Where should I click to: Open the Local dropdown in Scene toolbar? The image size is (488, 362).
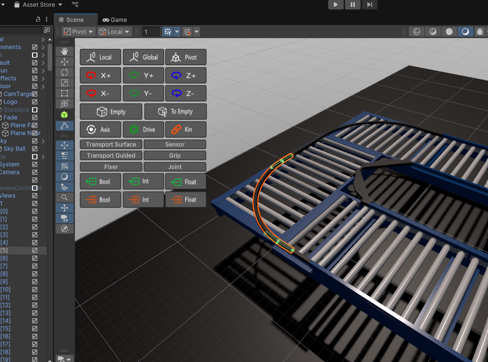(114, 32)
